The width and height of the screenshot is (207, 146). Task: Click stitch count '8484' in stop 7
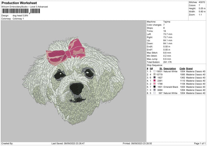coord(160,90)
